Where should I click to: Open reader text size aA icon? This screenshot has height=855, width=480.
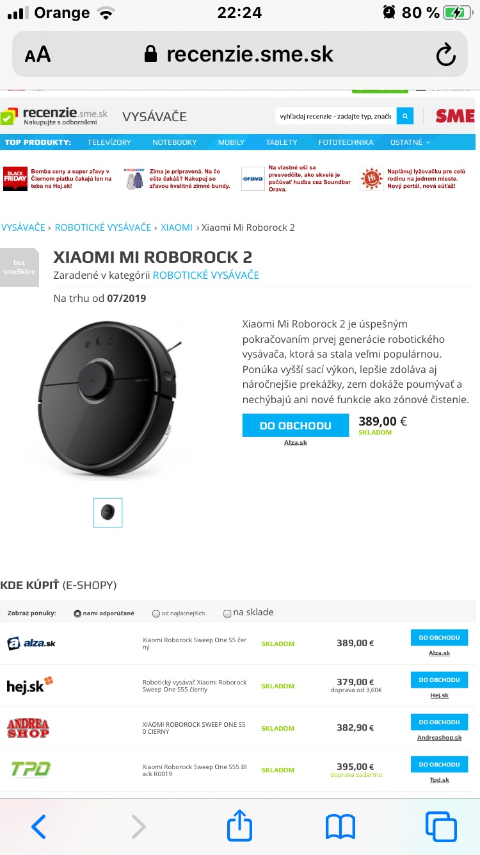point(38,54)
